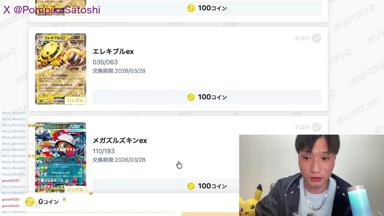Image resolution: width=384 pixels, height=216 pixels.
Task: Click the coin icon in エレキブルex's 100コイン bar
Action: click(x=191, y=97)
